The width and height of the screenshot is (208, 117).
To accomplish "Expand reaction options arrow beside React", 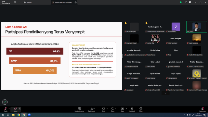I will click(116, 109).
